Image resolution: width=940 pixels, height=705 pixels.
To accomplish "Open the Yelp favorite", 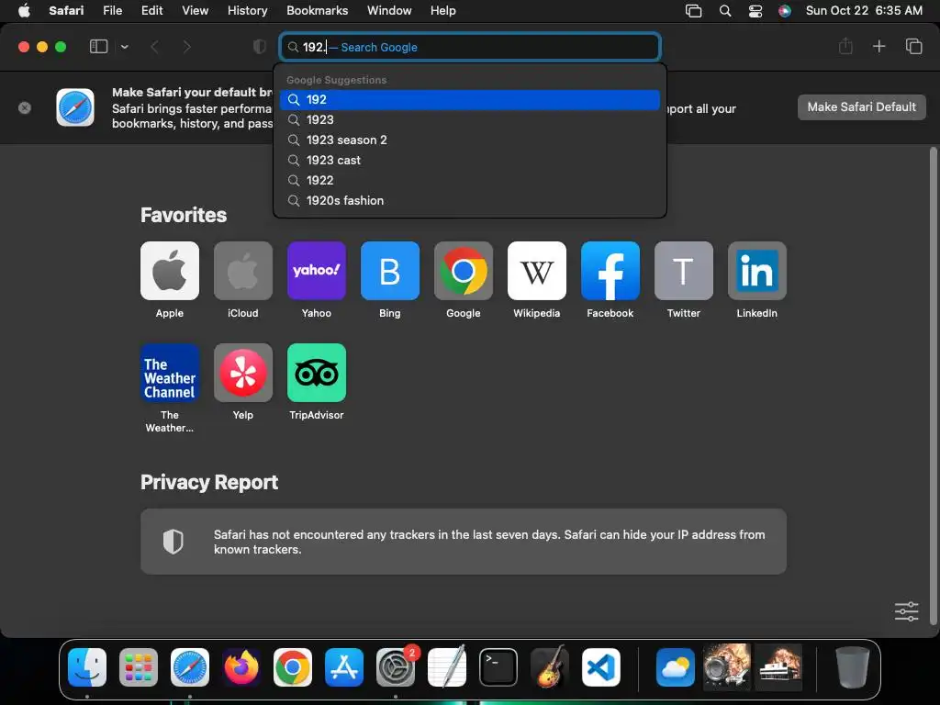I will coord(242,373).
